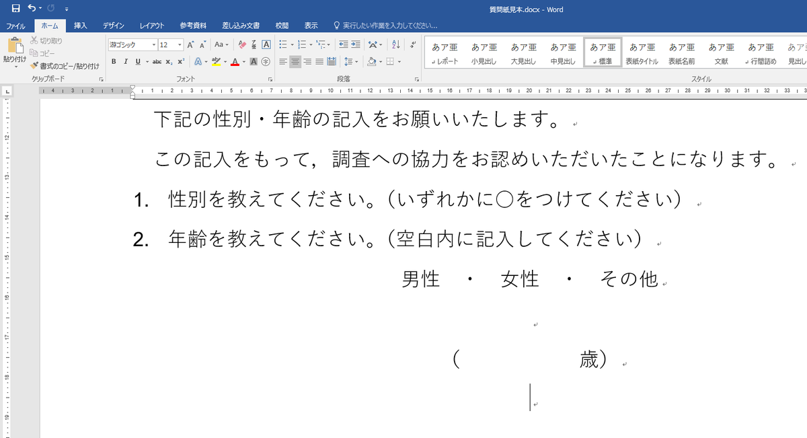
Task: Apply the 中見出し style
Action: click(564, 53)
